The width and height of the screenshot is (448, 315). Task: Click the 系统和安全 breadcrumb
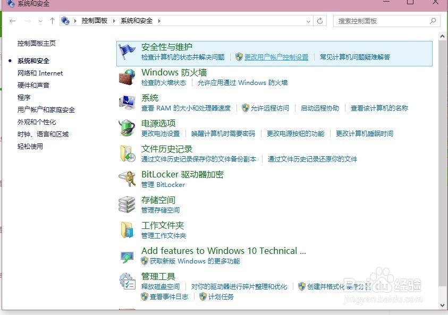click(137, 21)
